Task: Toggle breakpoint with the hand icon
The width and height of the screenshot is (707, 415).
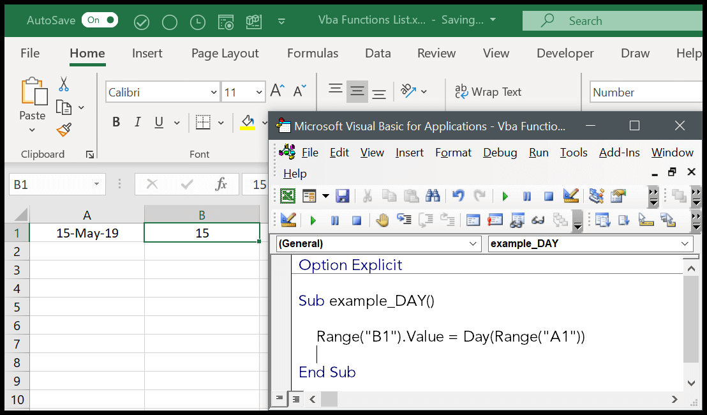Action: point(382,220)
